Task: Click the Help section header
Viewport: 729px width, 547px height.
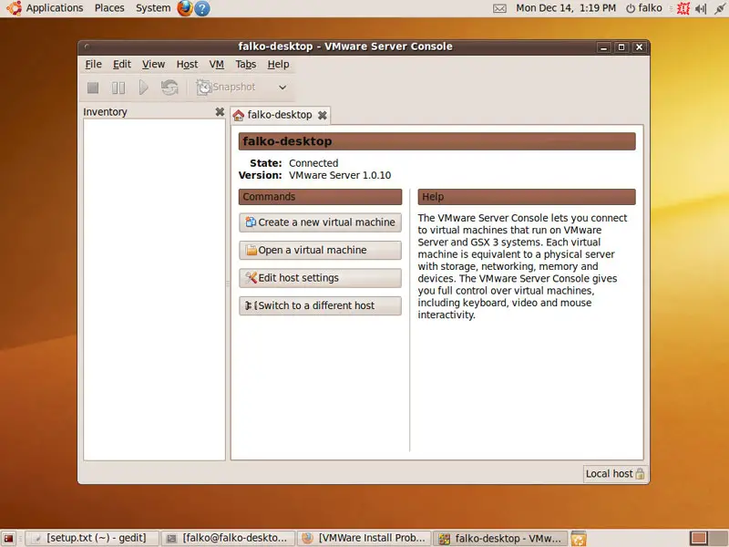Action: click(x=527, y=197)
